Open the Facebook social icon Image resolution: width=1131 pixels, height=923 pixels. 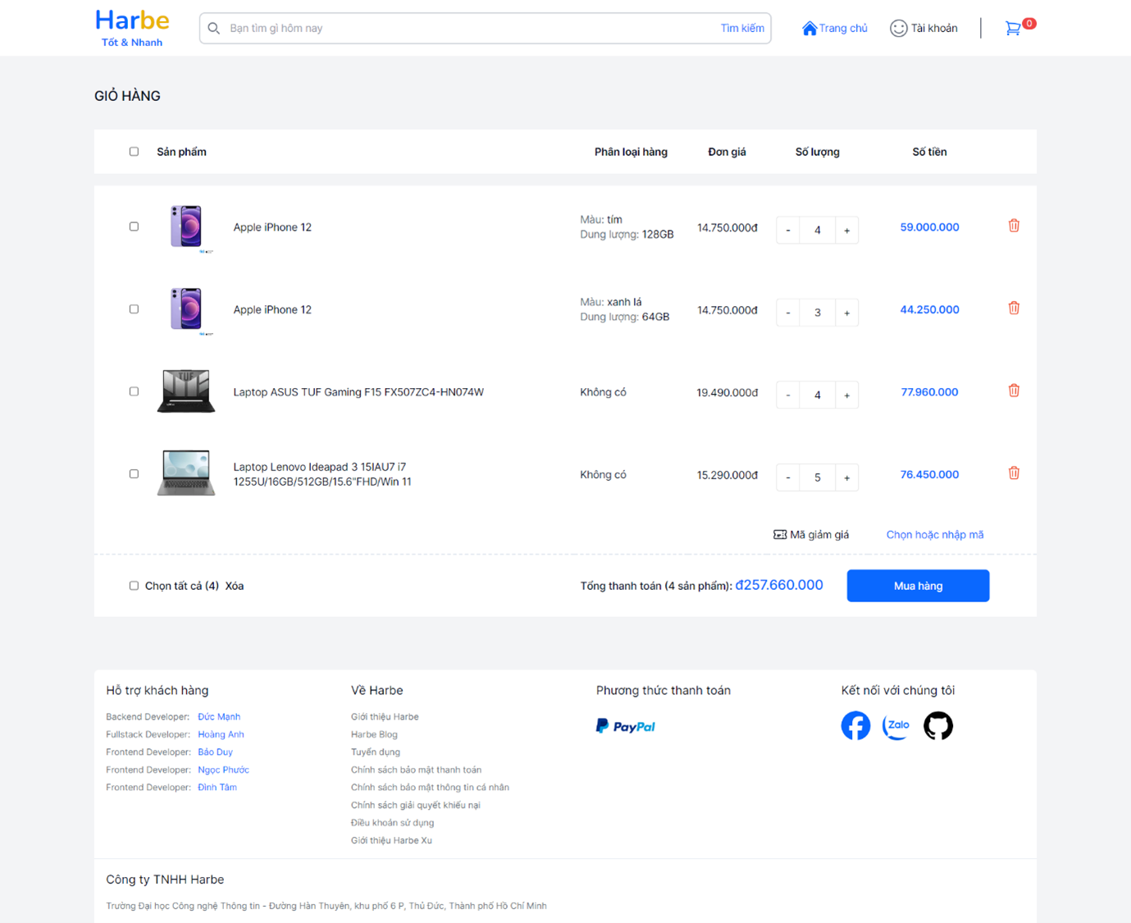[855, 725]
